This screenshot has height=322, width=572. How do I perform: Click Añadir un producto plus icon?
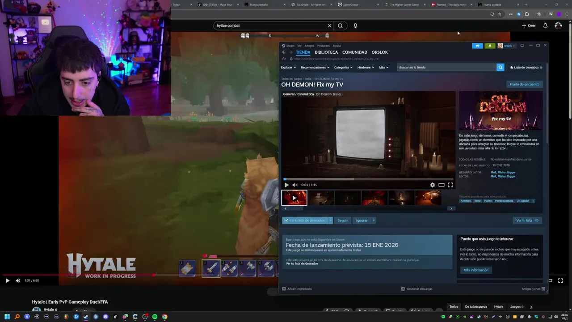[x=284, y=289]
